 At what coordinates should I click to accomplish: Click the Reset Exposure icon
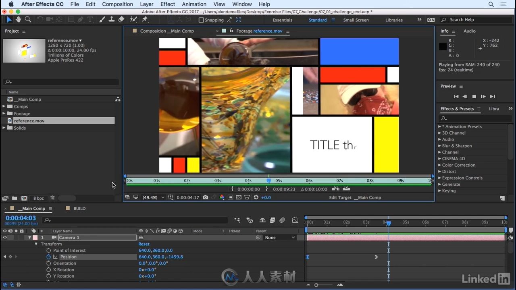(x=256, y=197)
